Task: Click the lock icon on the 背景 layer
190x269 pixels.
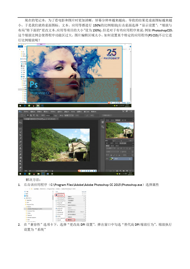Action: (130, 159)
